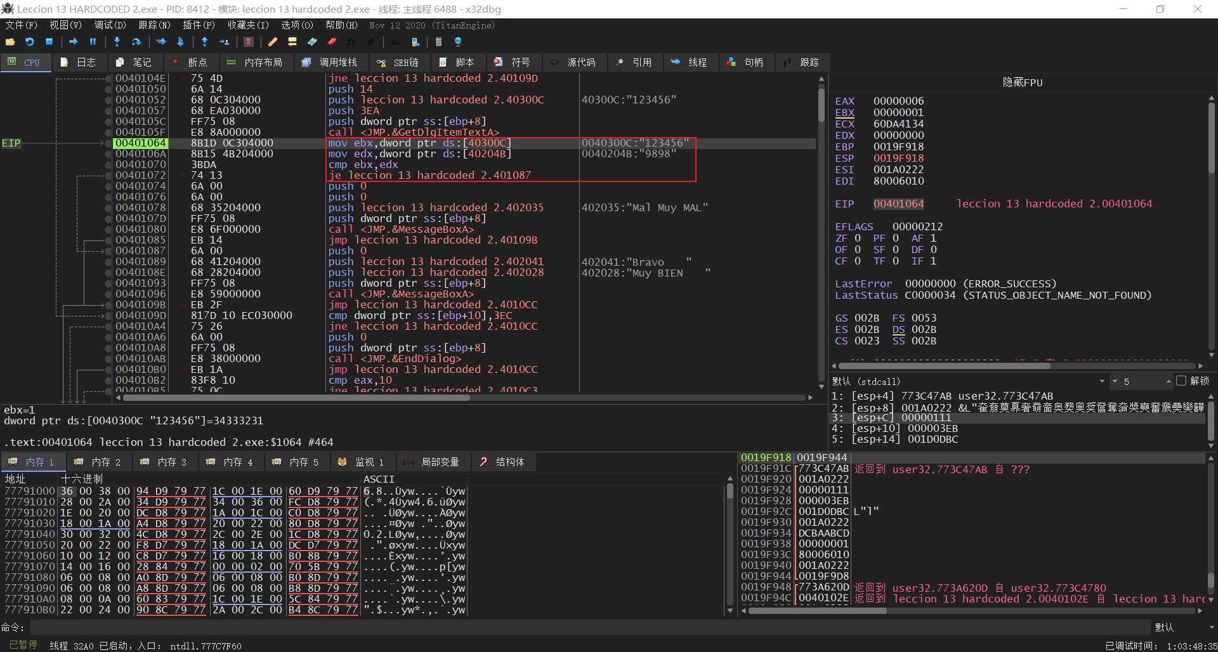Open the 调试(D) menu
Viewport: 1218px width, 652px height.
click(110, 25)
